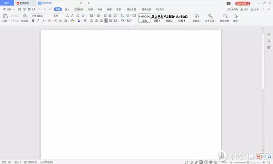
Task: Open the 开发工具 Developer Tools tab
Action: point(131,9)
